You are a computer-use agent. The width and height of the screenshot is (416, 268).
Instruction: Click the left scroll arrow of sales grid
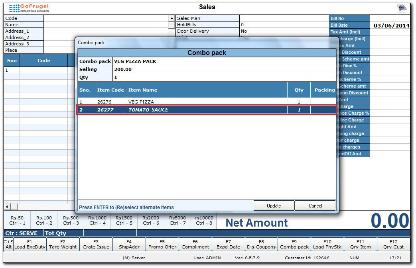click(x=7, y=207)
